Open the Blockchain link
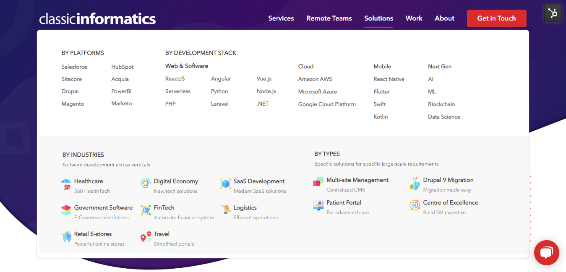The image size is (566, 272). [441, 104]
